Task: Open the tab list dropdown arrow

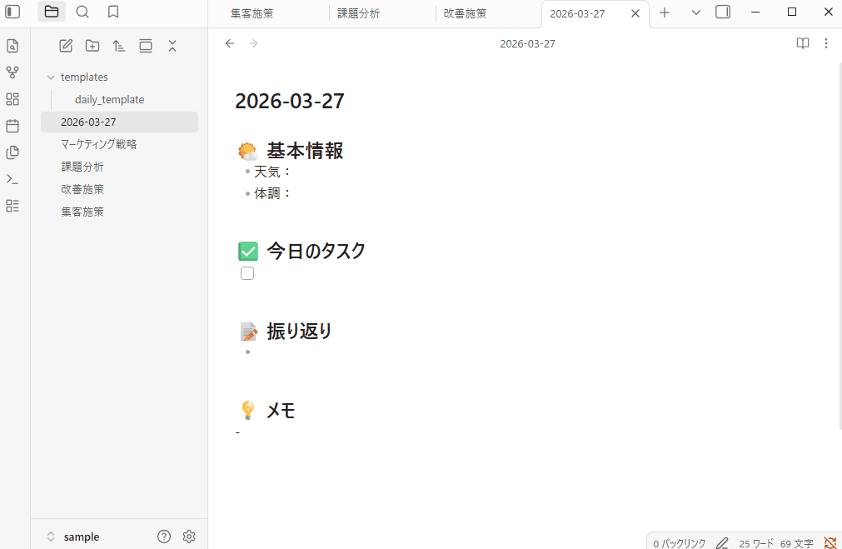Action: click(695, 12)
